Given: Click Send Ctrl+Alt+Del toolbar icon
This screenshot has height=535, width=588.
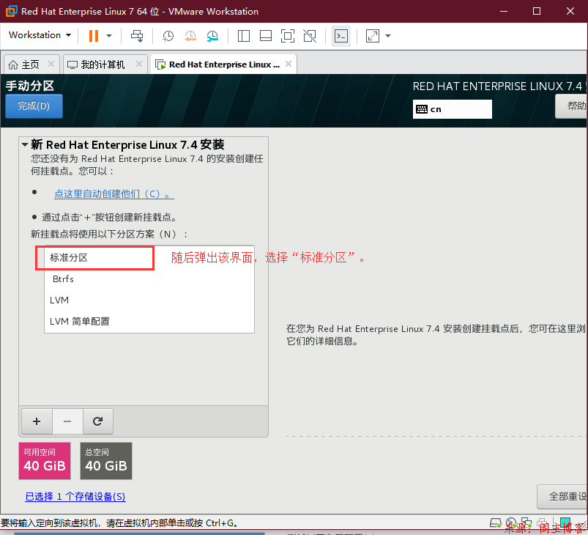Looking at the screenshot, I should [x=137, y=36].
